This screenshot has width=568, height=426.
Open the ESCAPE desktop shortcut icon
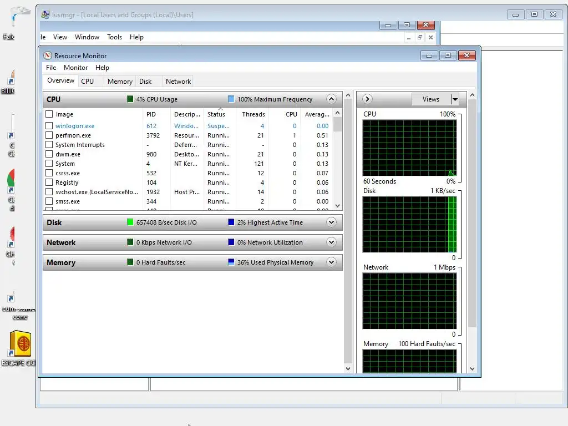[x=20, y=343]
